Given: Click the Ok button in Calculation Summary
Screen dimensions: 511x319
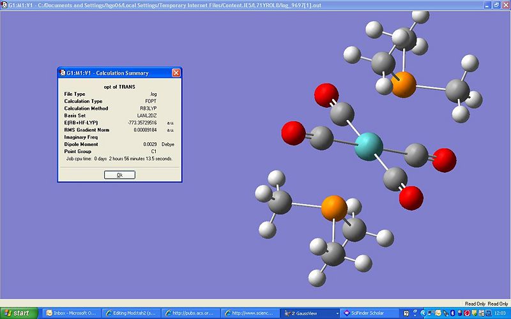Looking at the screenshot, I should tap(119, 175).
